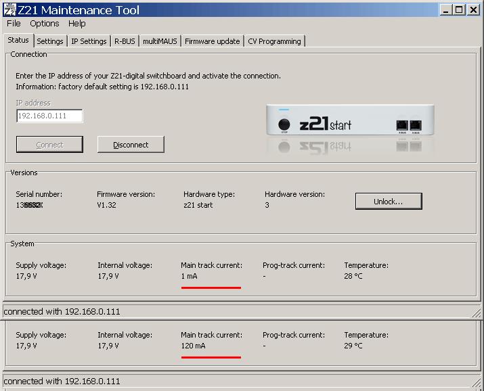The height and width of the screenshot is (391, 484).
Task: Click the Unlock... button
Action: pos(389,202)
